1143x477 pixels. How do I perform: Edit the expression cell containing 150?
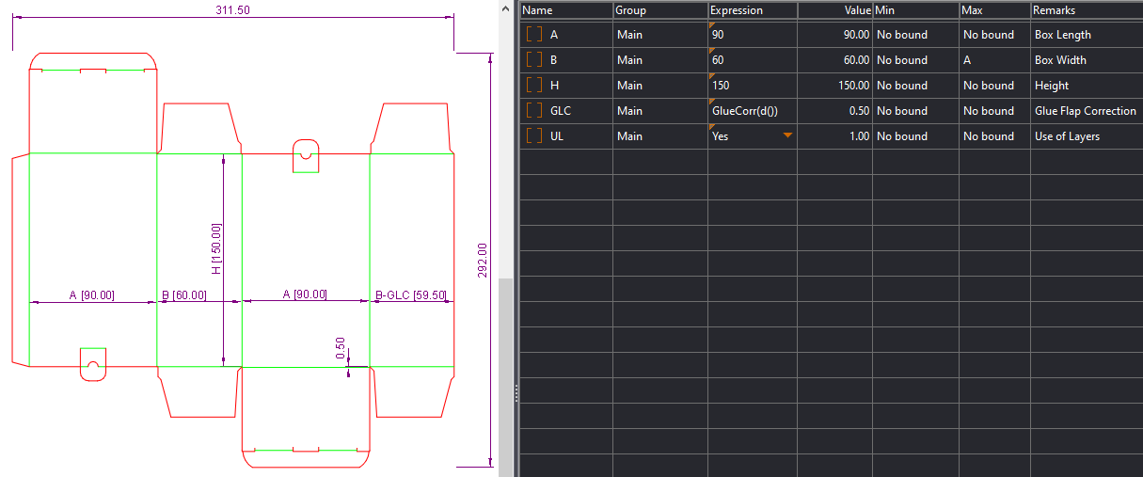[x=752, y=86]
